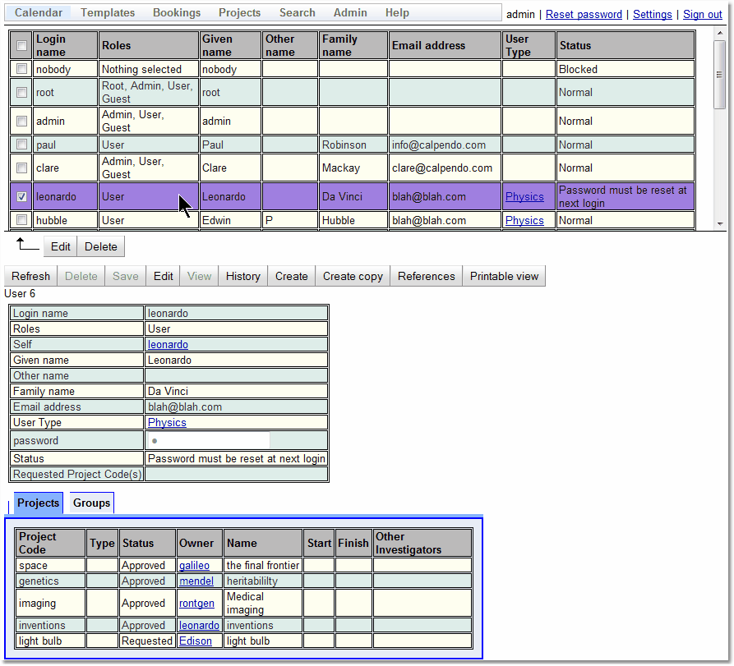Open the galileo owner link
Screen dimensions: 734x666
point(195,565)
